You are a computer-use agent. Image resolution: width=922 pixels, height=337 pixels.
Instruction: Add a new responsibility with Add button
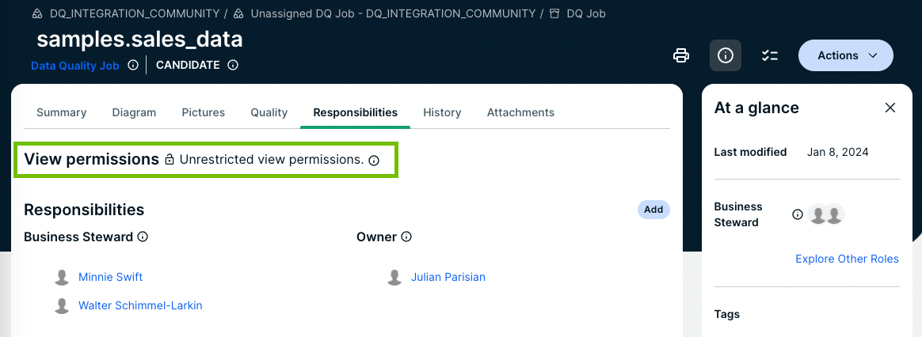pos(653,210)
